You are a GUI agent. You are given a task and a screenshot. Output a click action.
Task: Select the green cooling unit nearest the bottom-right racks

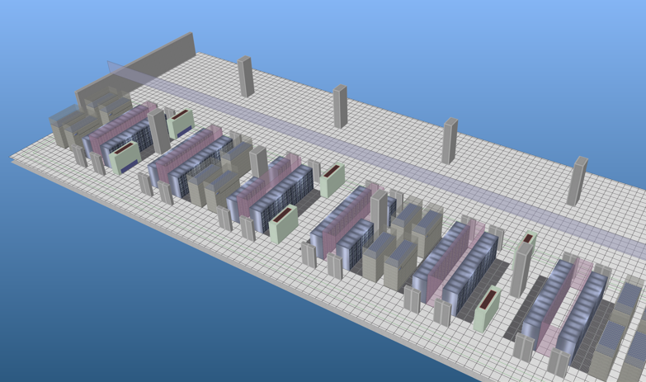[x=487, y=309]
